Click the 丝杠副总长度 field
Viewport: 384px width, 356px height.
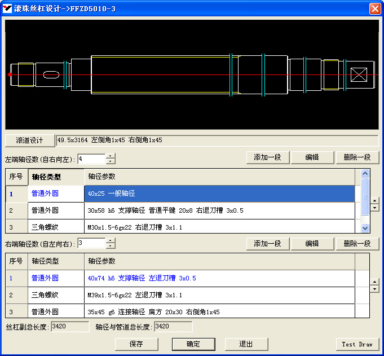(x=70, y=327)
